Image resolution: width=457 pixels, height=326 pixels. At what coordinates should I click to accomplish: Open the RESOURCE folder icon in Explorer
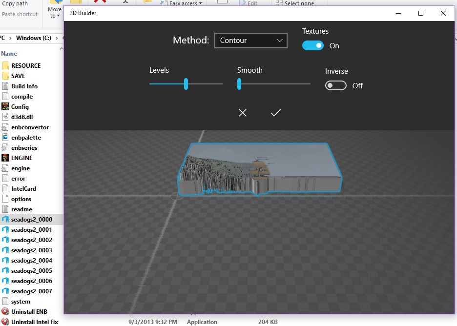pyautogui.click(x=5, y=65)
